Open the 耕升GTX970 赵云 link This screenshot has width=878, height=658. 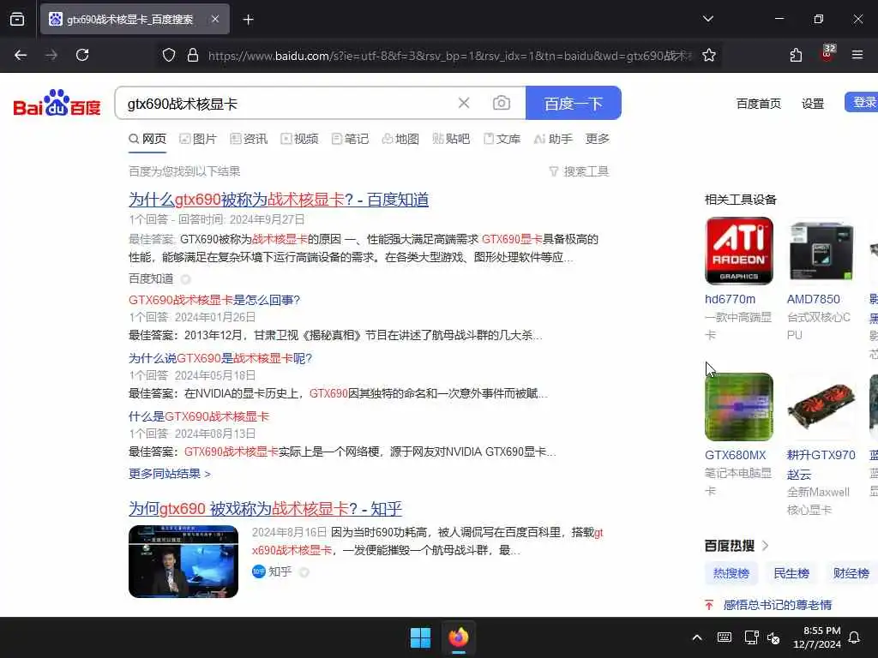[821, 464]
